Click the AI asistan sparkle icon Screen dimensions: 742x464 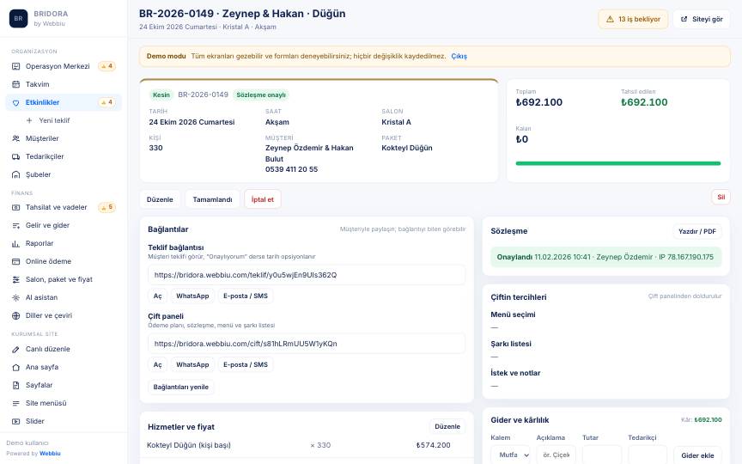click(15, 297)
